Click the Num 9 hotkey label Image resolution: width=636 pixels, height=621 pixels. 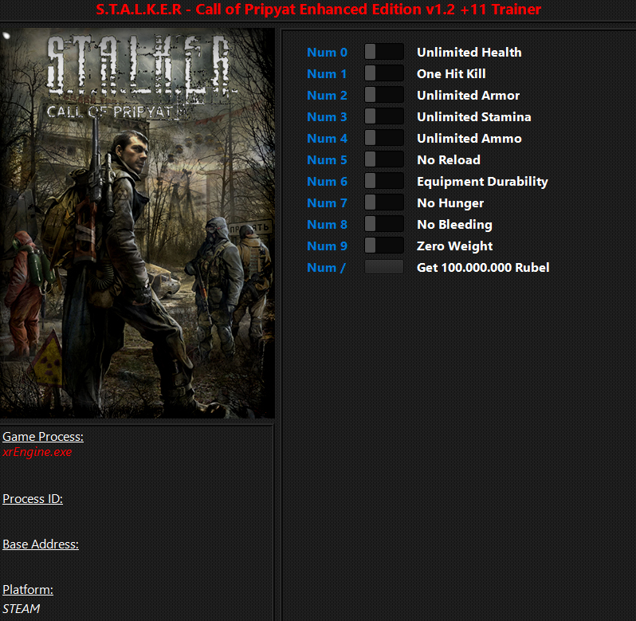[x=327, y=246]
